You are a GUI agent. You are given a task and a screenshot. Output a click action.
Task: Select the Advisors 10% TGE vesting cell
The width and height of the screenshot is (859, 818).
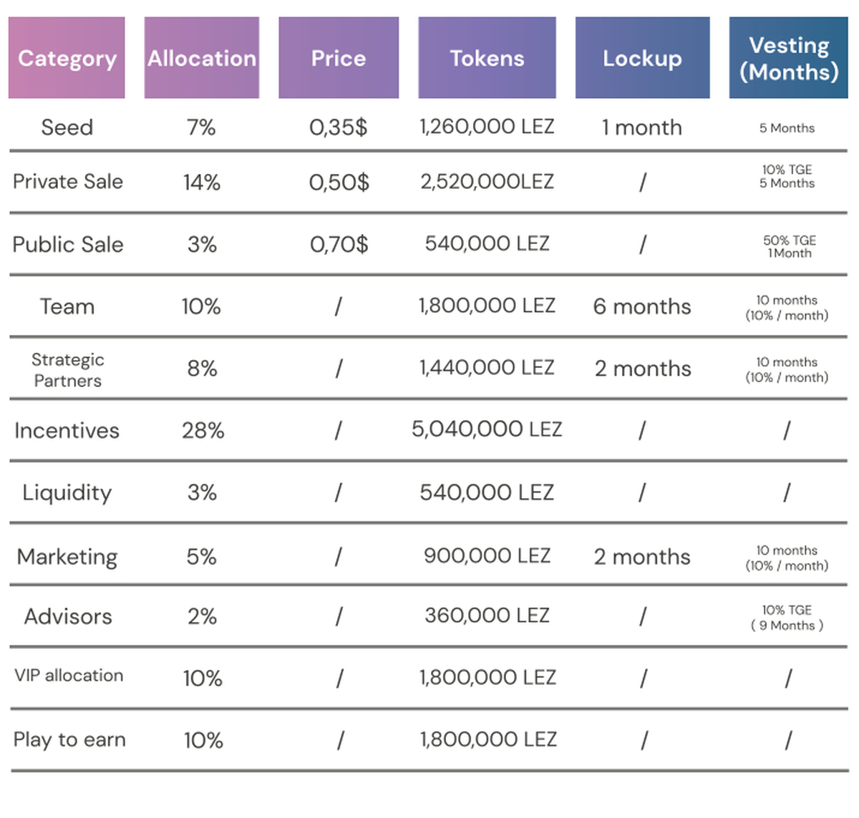pos(787,618)
